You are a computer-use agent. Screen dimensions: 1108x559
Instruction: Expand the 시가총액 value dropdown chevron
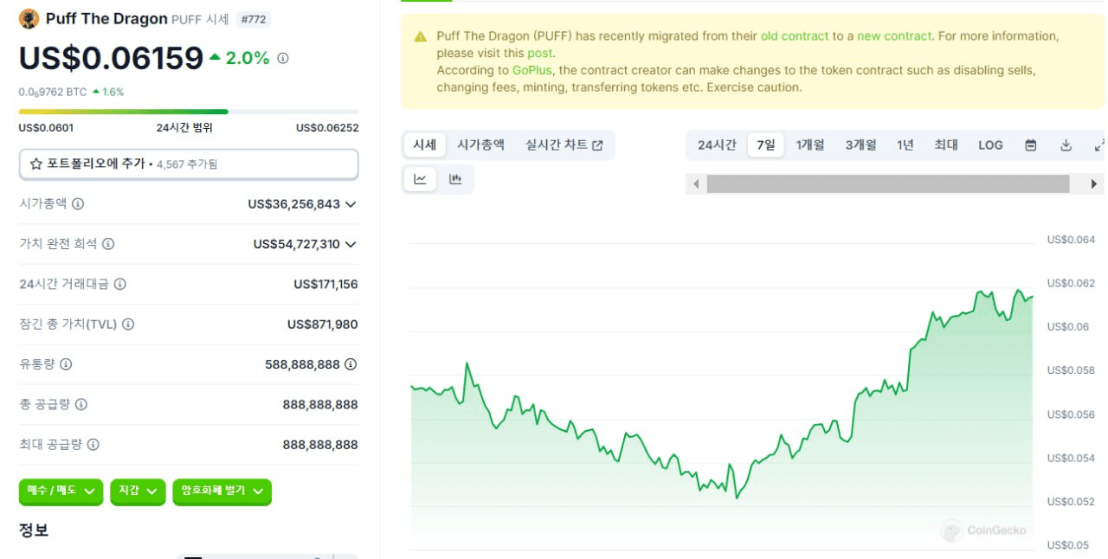(351, 204)
